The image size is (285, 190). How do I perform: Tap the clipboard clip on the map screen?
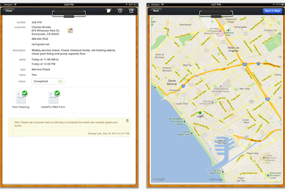tap(216, 13)
